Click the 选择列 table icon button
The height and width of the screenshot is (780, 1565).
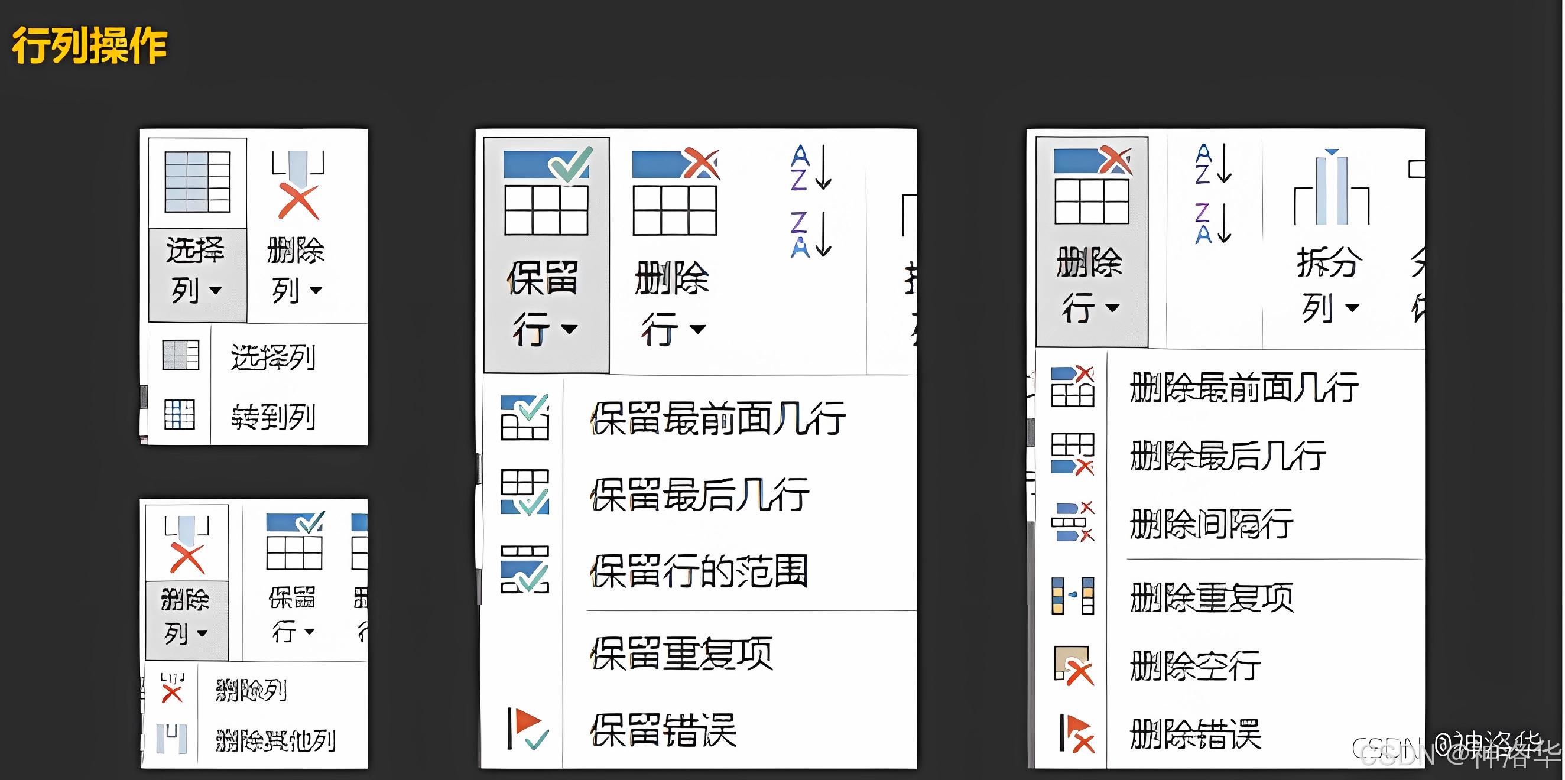pos(197,182)
